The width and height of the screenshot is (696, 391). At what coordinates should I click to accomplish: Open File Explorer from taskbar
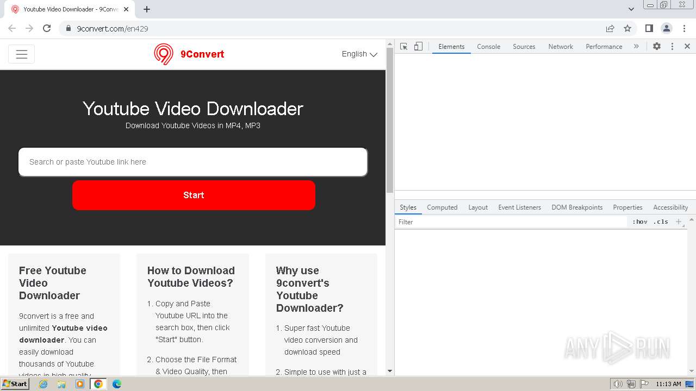click(61, 384)
